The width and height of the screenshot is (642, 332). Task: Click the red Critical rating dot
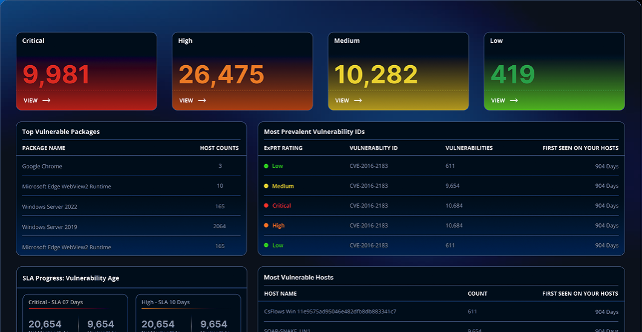click(266, 206)
